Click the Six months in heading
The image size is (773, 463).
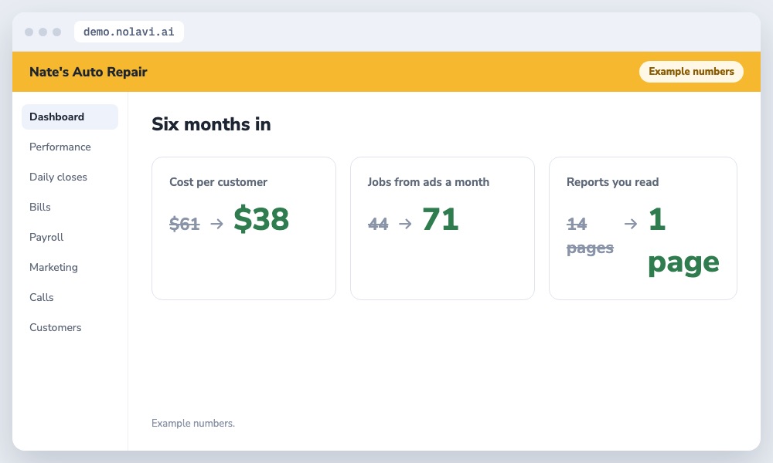[211, 124]
